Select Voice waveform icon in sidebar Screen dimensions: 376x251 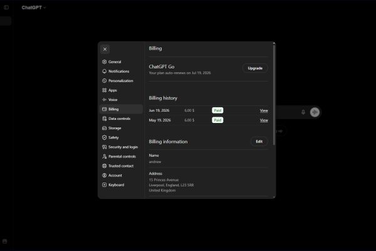(x=104, y=100)
